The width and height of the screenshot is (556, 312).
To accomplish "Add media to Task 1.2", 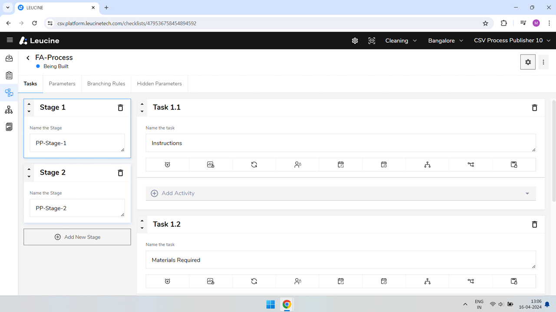I will pos(211,281).
